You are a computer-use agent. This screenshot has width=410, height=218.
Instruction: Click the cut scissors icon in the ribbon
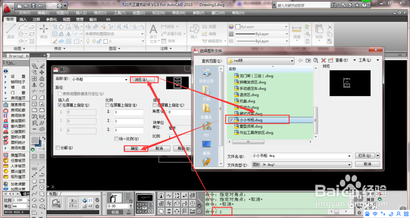pyautogui.click(x=330, y=27)
